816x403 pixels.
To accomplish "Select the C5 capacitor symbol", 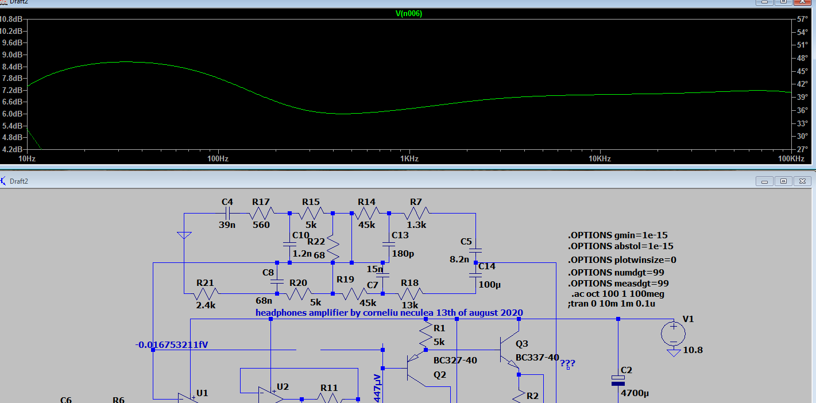I will [475, 251].
